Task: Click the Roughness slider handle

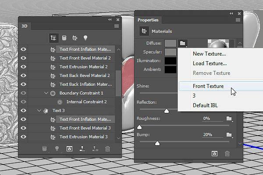Action: [x=139, y=127]
